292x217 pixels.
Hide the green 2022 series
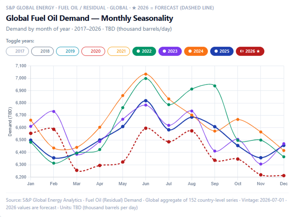click(x=144, y=51)
